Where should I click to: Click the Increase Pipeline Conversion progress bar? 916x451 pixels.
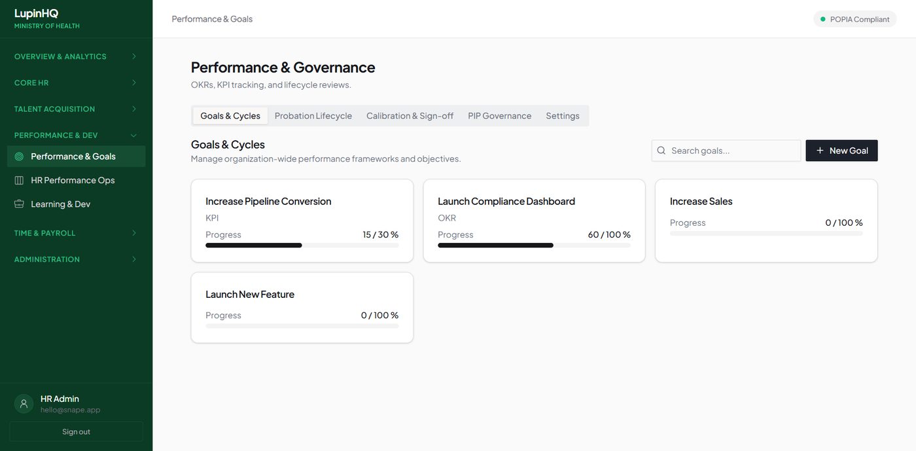(302, 245)
